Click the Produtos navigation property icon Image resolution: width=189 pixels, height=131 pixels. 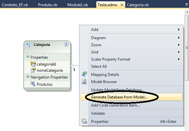tap(33, 84)
